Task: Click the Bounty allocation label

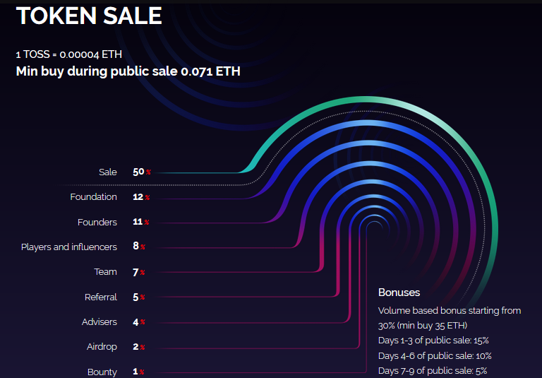Action: [102, 372]
